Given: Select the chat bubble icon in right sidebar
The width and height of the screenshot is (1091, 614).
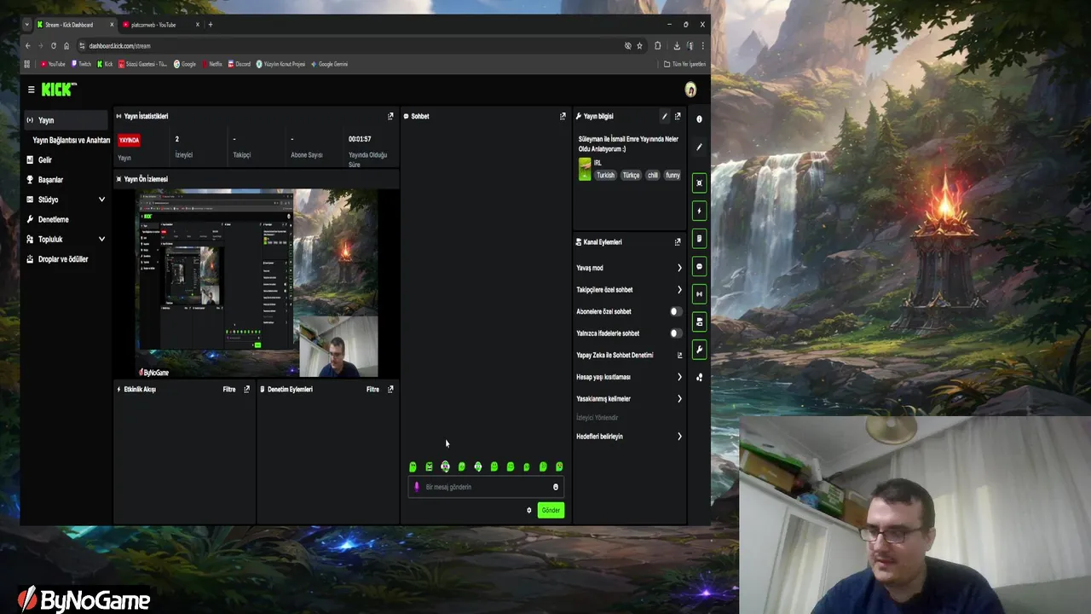Looking at the screenshot, I should (x=699, y=267).
